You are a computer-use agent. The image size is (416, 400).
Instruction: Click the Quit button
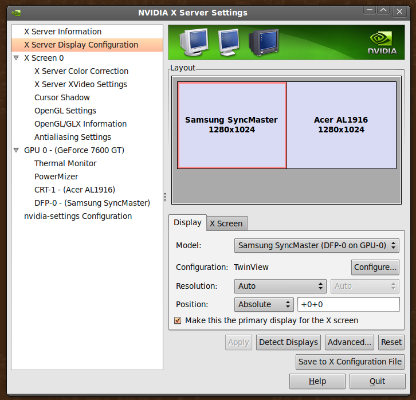(377, 382)
